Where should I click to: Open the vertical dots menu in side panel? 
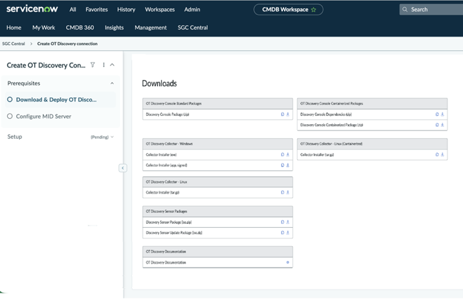pyautogui.click(x=104, y=65)
